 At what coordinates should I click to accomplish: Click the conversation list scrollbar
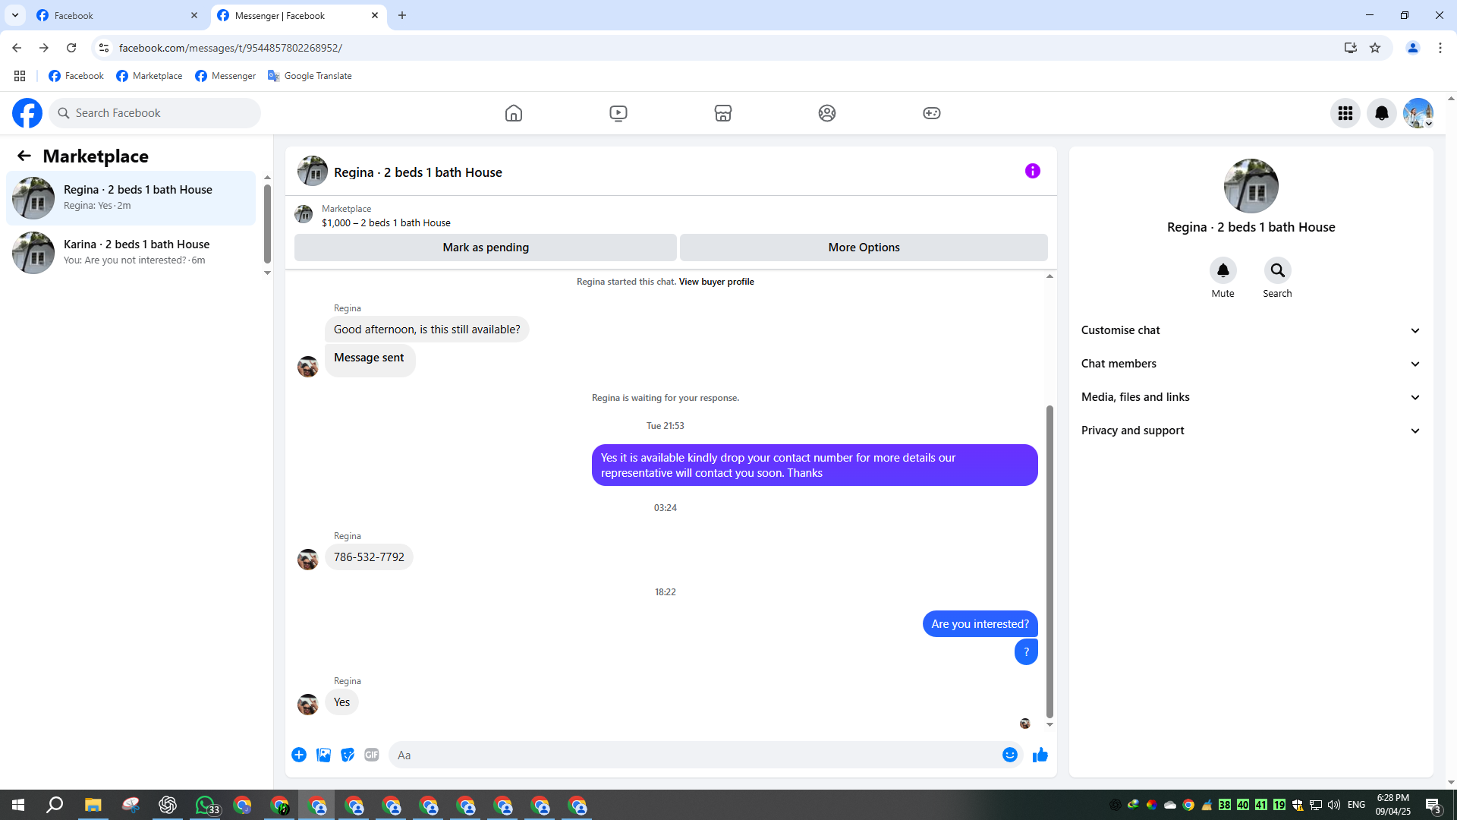point(267,222)
